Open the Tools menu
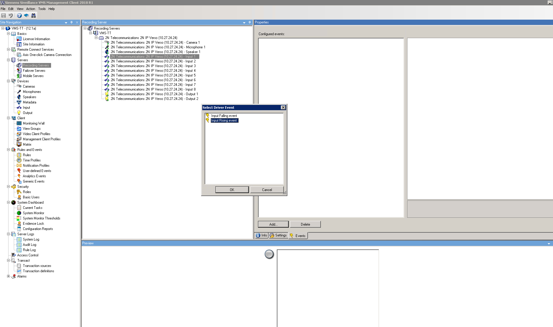The height and width of the screenshot is (327, 553). coord(42,9)
